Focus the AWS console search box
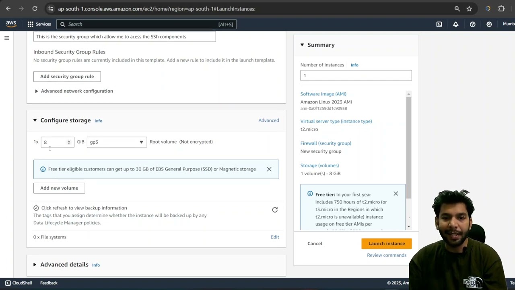 [146, 24]
